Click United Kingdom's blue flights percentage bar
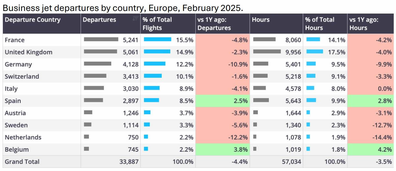Image resolution: width=396 pixels, height=171 pixels. point(157,52)
